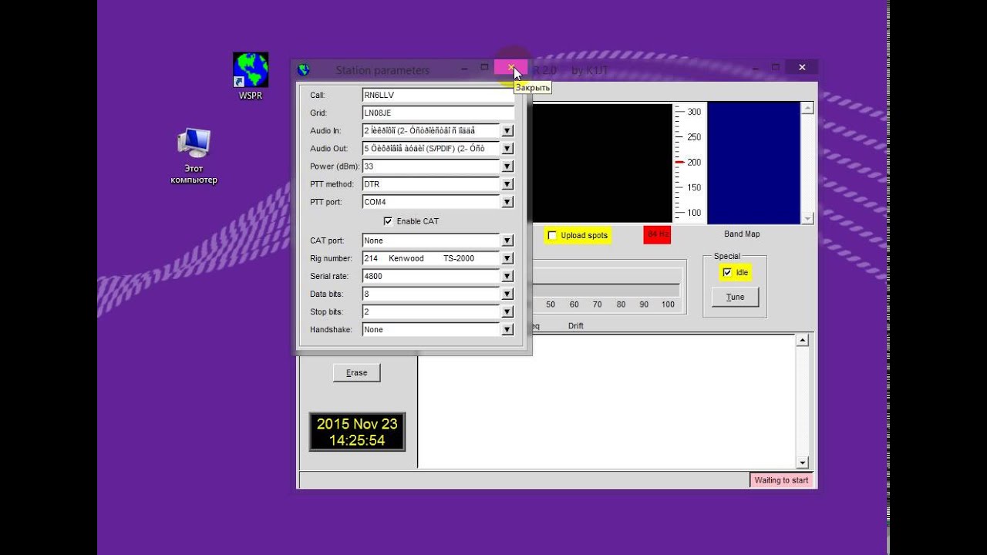Click the scroll down arrow of the decoded text list
This screenshot has height=555, width=987.
pyautogui.click(x=802, y=462)
